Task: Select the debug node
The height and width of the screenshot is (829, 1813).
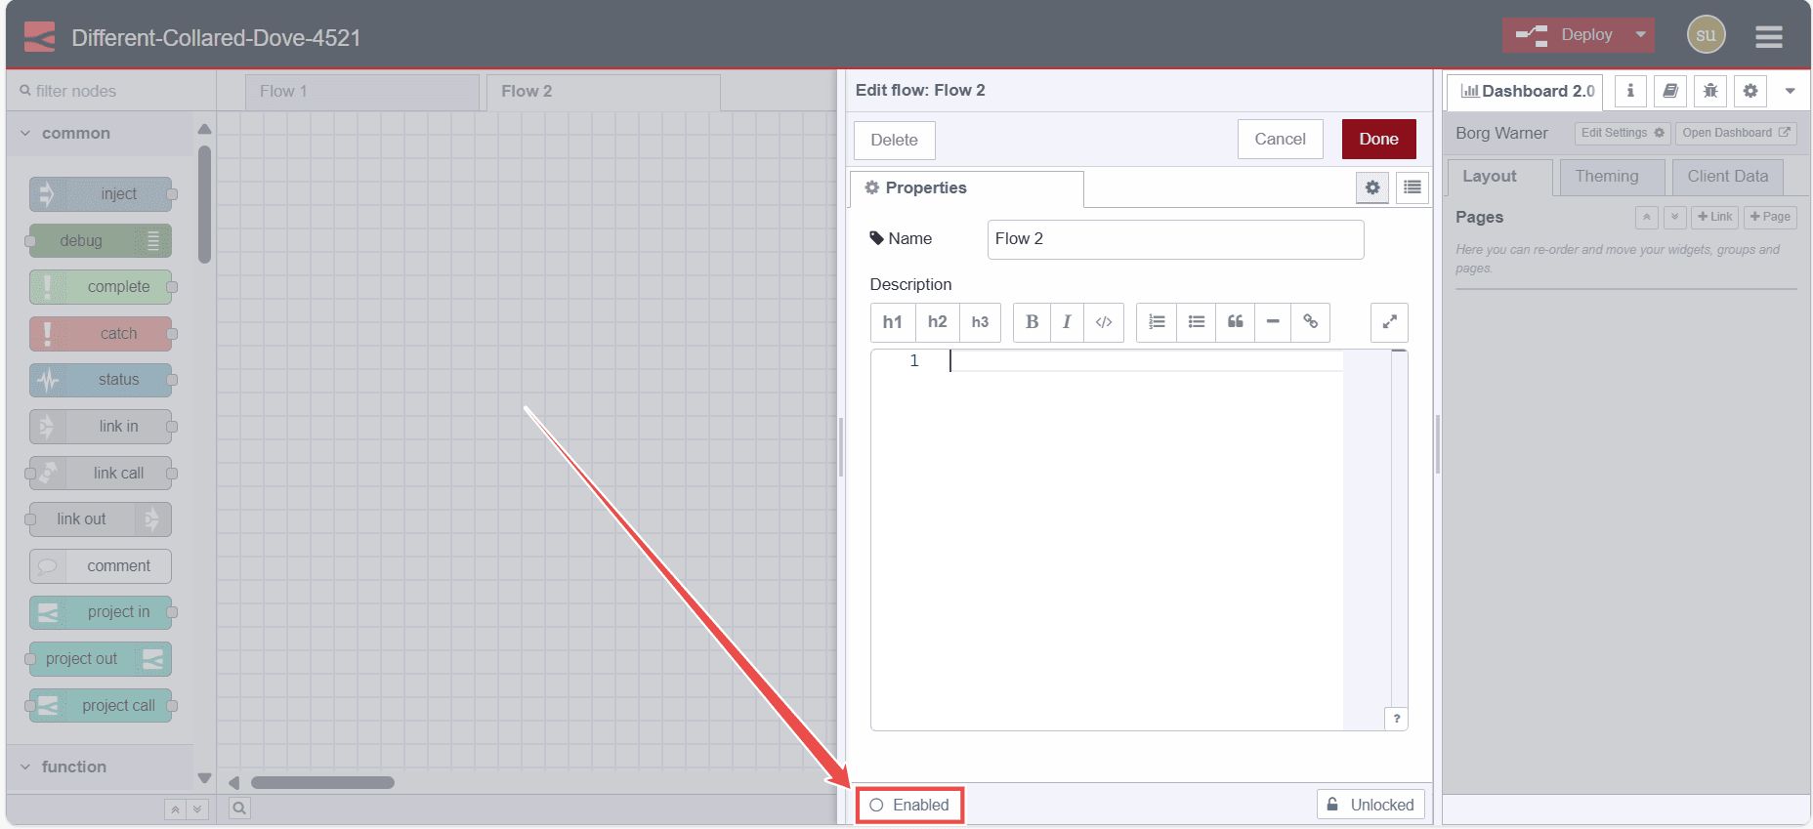Action: coord(101,240)
